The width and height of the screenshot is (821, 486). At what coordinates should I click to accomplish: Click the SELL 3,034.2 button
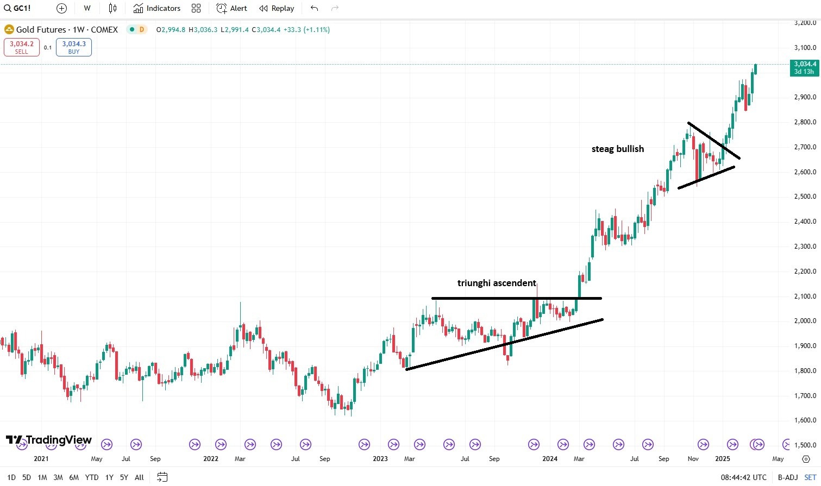pyautogui.click(x=22, y=47)
